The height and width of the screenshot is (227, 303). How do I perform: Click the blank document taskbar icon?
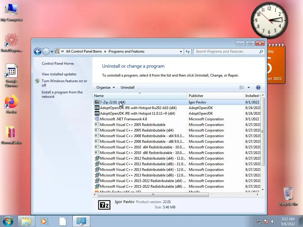pyautogui.click(x=63, y=221)
